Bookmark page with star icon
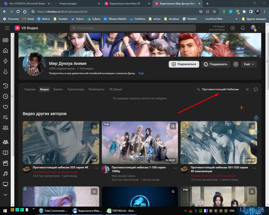 coord(214,12)
